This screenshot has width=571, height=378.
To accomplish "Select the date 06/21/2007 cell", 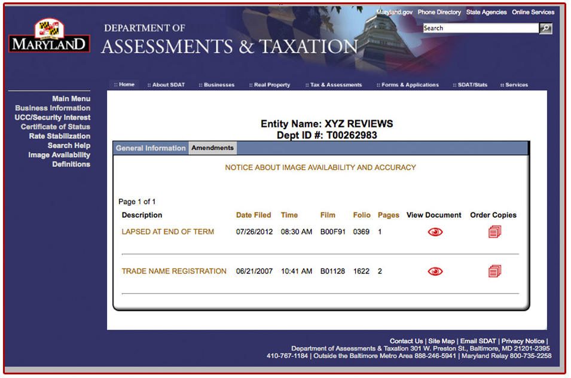I will [254, 272].
